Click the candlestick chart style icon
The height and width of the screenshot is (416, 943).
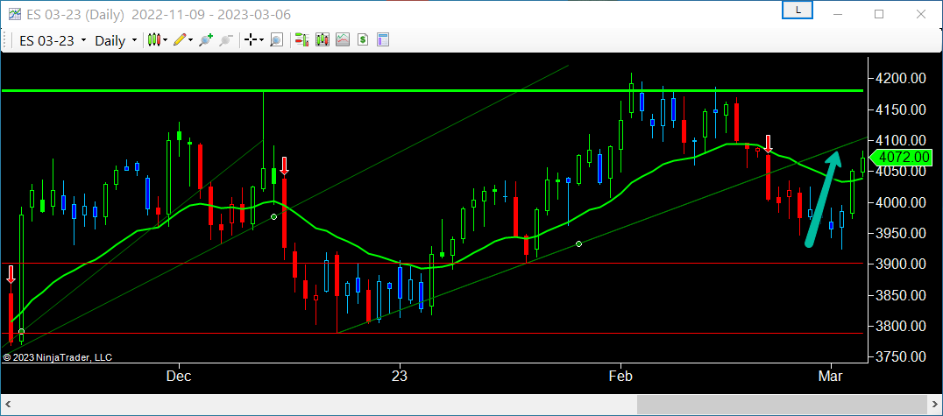click(x=154, y=40)
